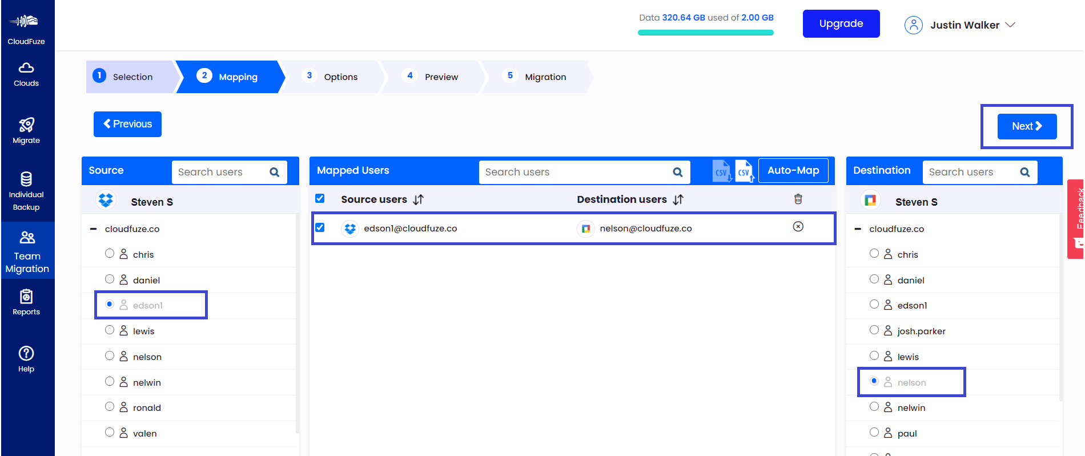
Task: Go to step 5 Migration
Action: point(537,77)
